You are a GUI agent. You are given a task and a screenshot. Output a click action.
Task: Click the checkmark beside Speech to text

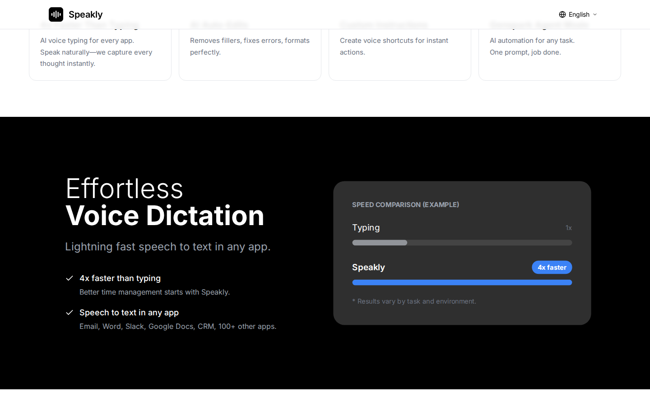pos(70,313)
